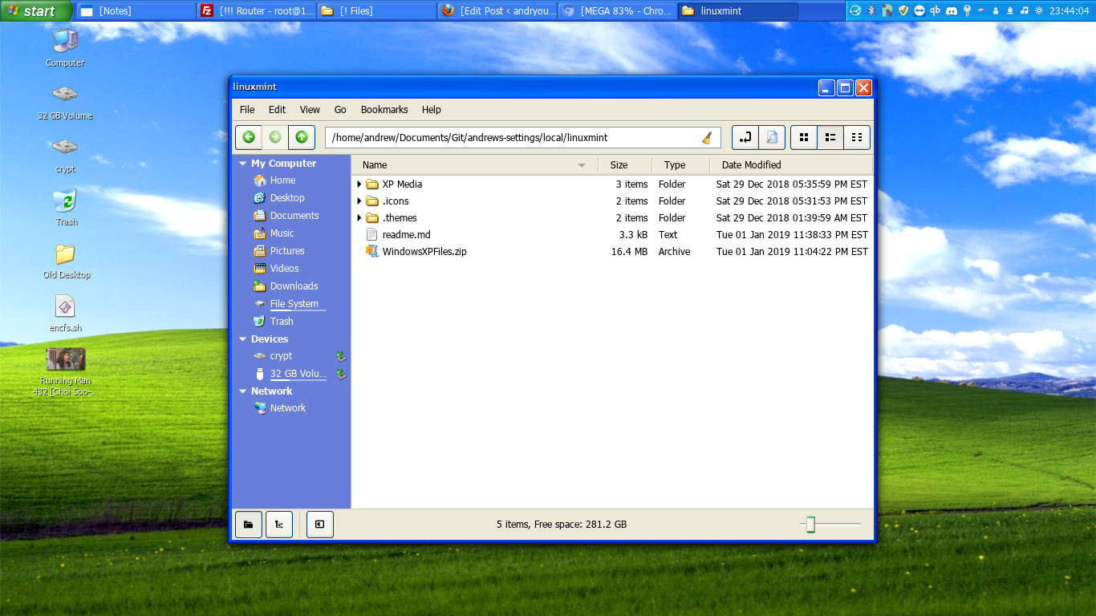
Task: Open Computer desktop icon
Action: coord(65,47)
